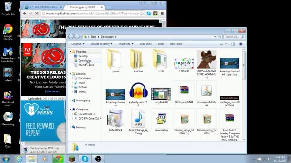Select the lion cub image thumbnail
The width and height of the screenshot is (291, 163).
(206, 59)
